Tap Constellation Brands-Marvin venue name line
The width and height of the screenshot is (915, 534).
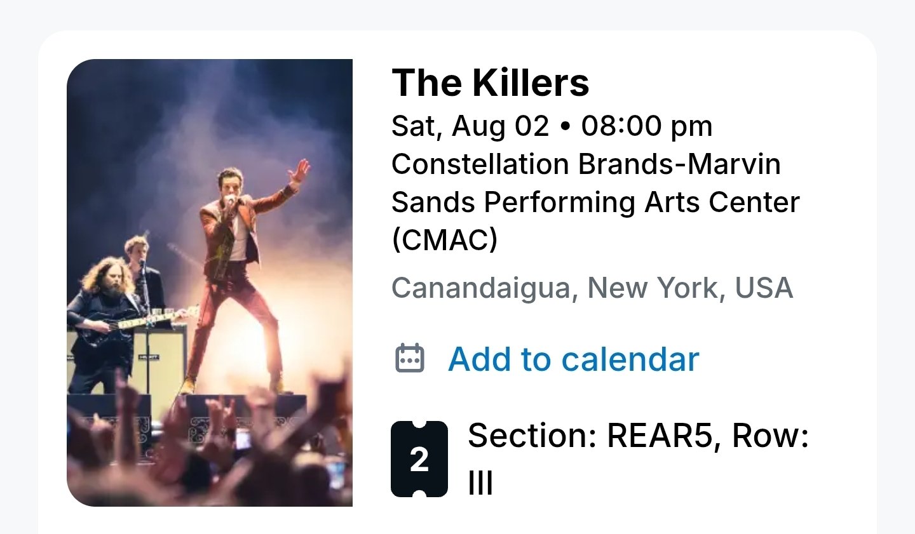(586, 164)
